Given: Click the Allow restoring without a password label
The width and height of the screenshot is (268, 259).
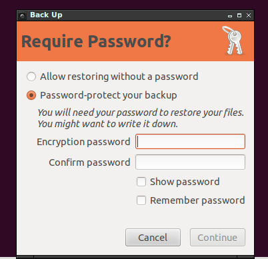Looking at the screenshot, I should point(119,77).
